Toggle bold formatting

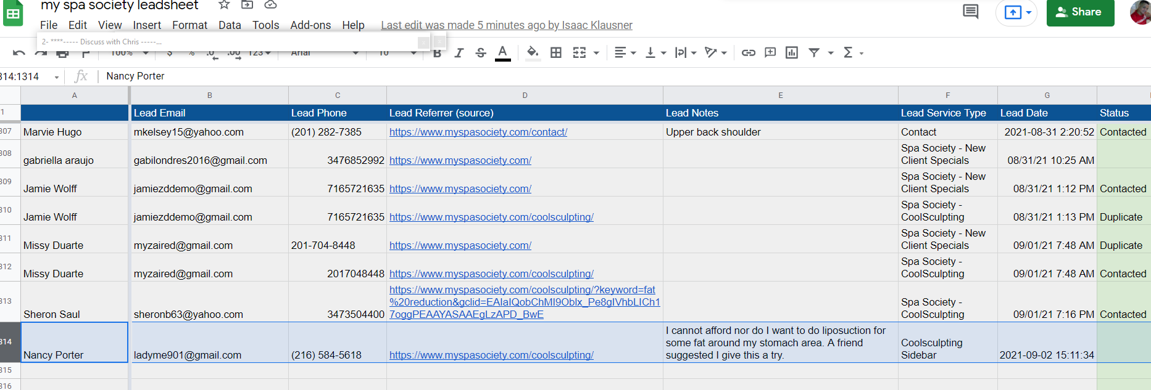point(437,53)
